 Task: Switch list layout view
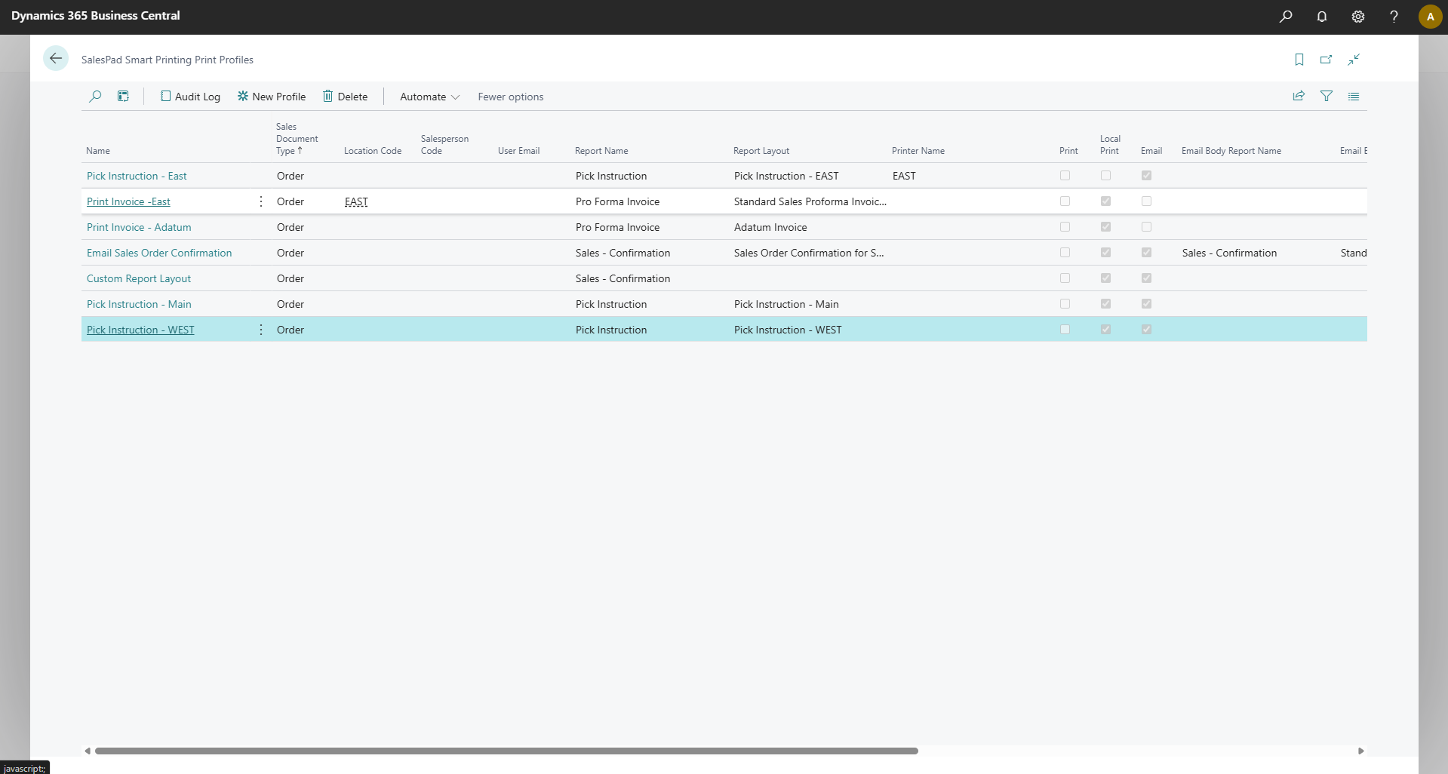[1354, 96]
